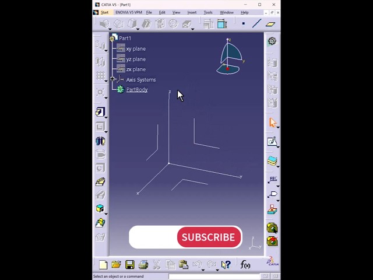
Task: Select the Hole tool
Action: (x=100, y=168)
